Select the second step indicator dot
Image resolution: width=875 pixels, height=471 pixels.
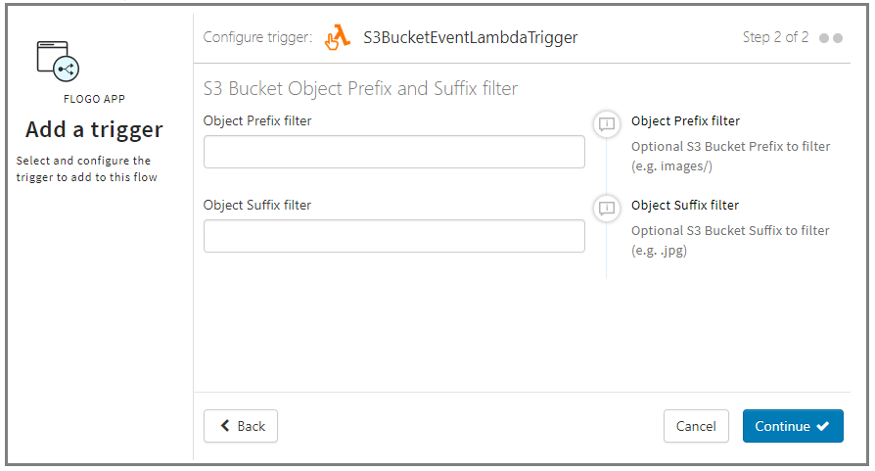[x=838, y=38]
